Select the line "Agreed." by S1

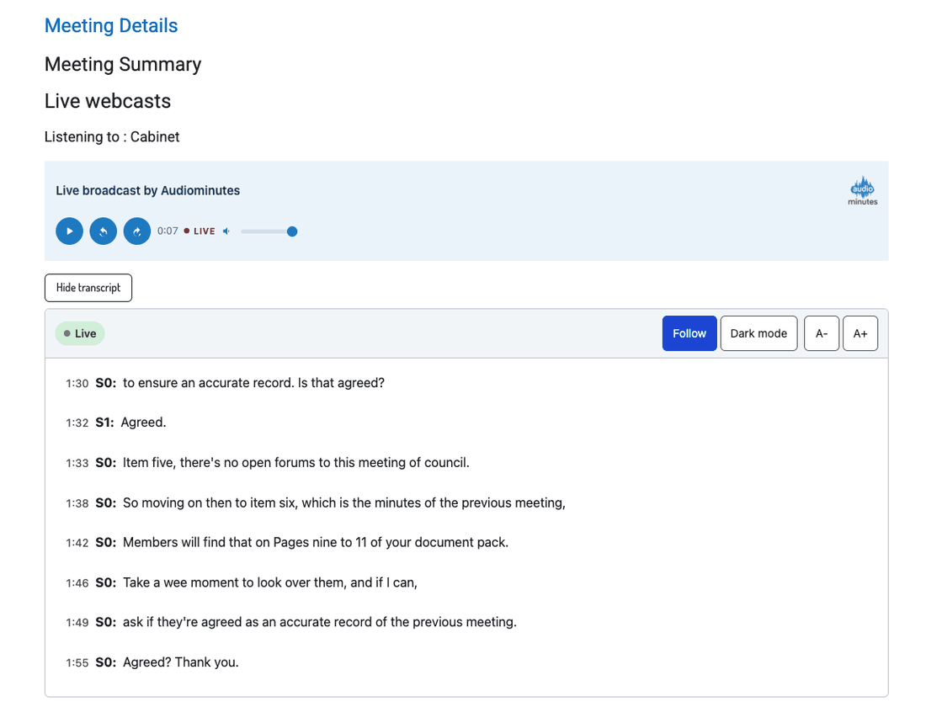[143, 423]
